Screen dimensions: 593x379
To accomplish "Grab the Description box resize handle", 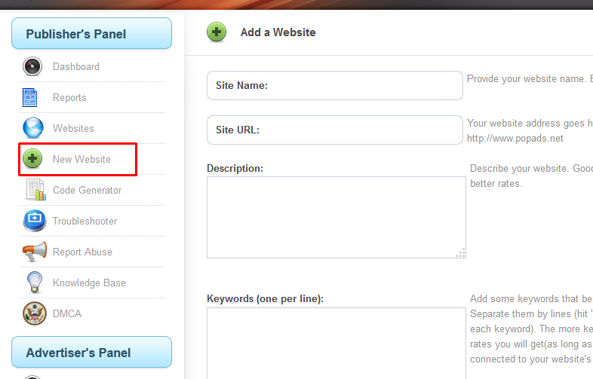I will (461, 253).
